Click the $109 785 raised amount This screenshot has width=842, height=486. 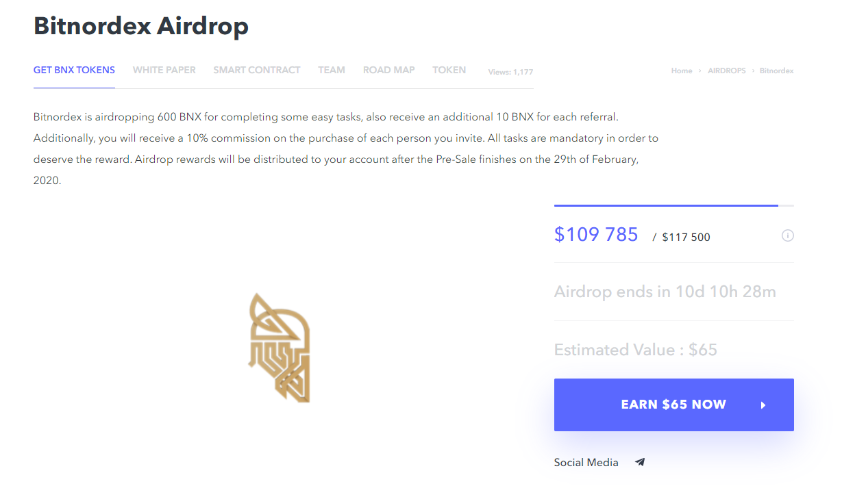[x=596, y=235]
